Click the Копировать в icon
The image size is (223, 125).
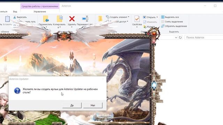tap(60, 18)
